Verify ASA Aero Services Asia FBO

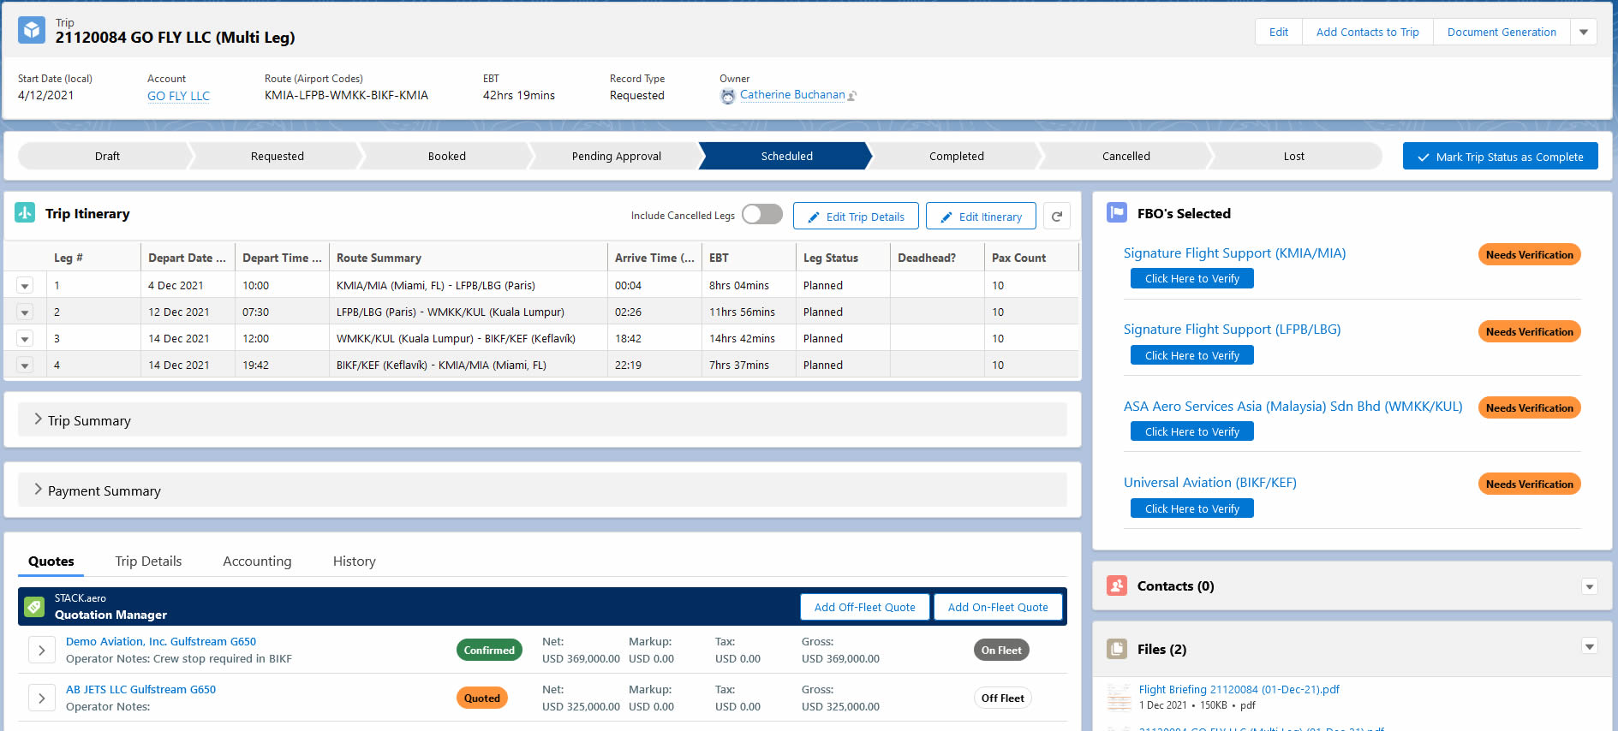point(1192,431)
